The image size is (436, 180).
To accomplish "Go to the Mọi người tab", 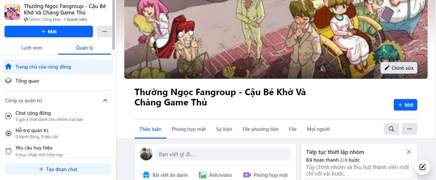I will pos(318,129).
